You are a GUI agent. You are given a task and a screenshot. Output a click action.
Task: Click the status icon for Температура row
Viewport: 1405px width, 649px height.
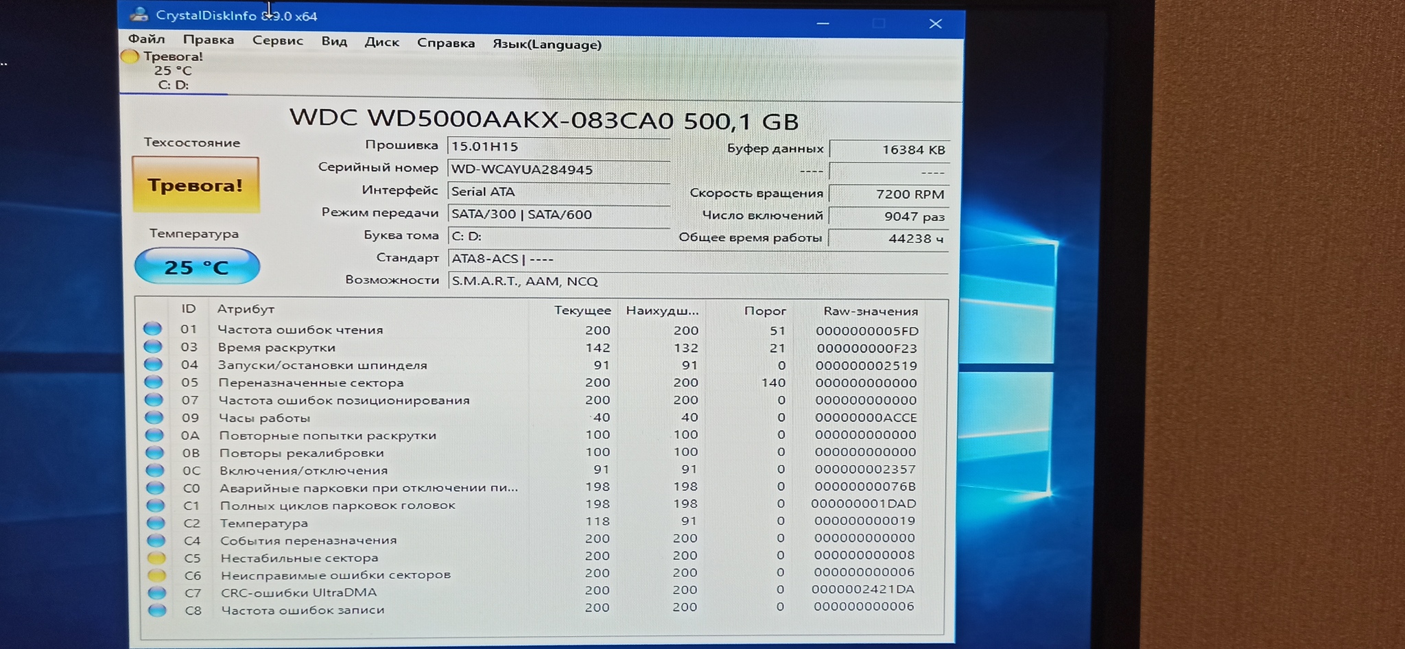(x=156, y=523)
